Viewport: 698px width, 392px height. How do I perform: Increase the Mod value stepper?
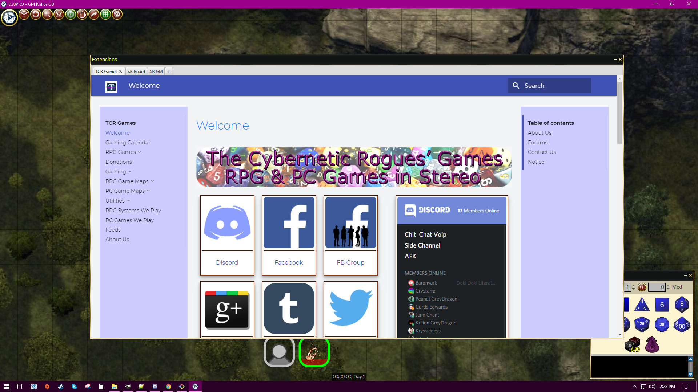click(x=668, y=285)
